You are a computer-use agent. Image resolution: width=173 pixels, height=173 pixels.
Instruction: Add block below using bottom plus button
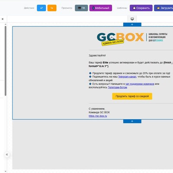pyautogui.click(x=132, y=122)
